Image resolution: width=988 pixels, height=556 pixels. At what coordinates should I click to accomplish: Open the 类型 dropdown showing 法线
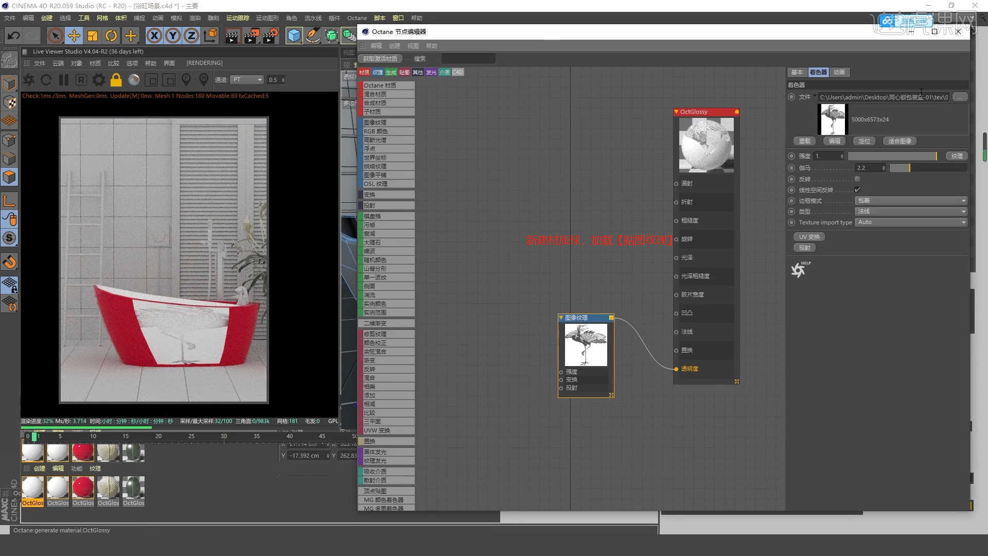click(x=911, y=212)
